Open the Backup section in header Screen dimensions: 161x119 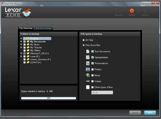(x=145, y=12)
